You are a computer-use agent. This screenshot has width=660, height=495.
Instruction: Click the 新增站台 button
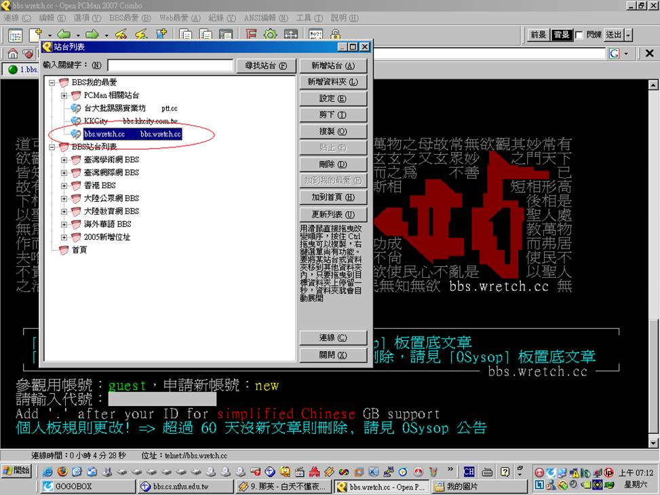(332, 66)
